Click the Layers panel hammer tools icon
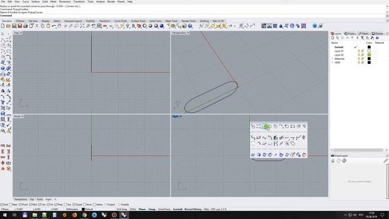 (x=372, y=38)
